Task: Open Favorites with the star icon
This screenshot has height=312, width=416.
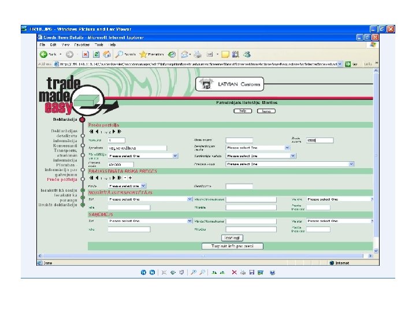Action: click(x=143, y=54)
